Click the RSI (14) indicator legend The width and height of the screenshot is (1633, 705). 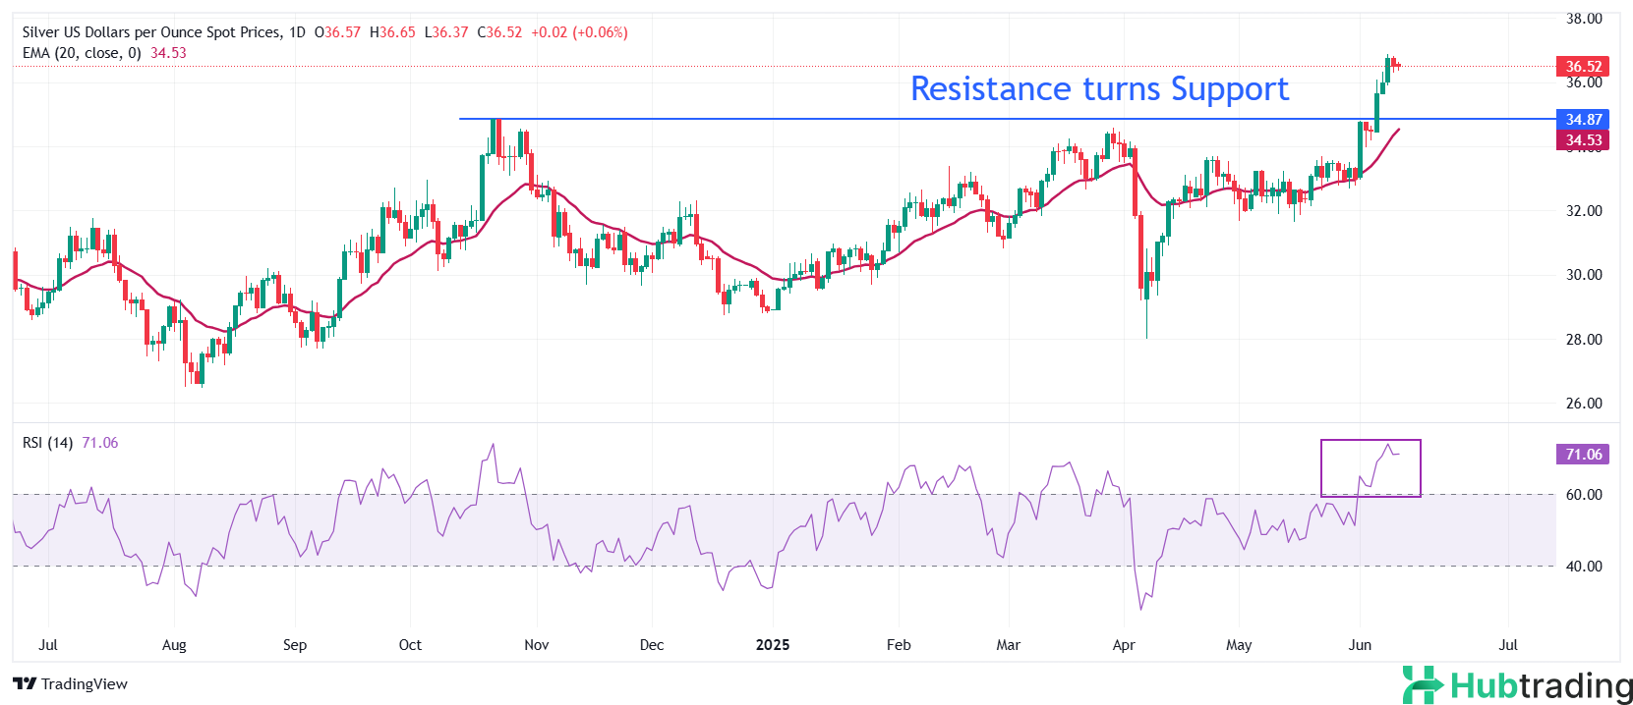click(x=47, y=443)
